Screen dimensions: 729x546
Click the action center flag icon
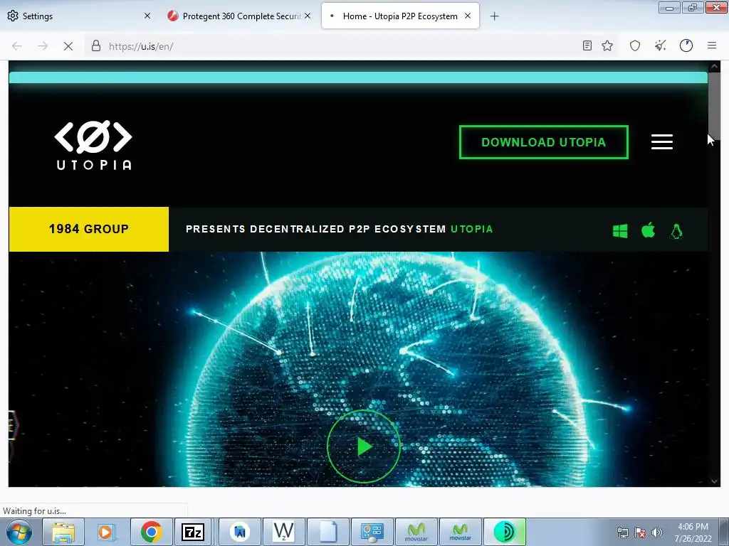(640, 532)
